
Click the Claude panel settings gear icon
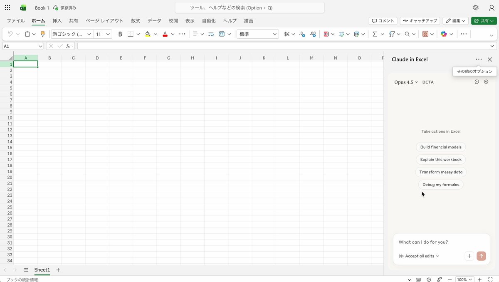(x=486, y=82)
